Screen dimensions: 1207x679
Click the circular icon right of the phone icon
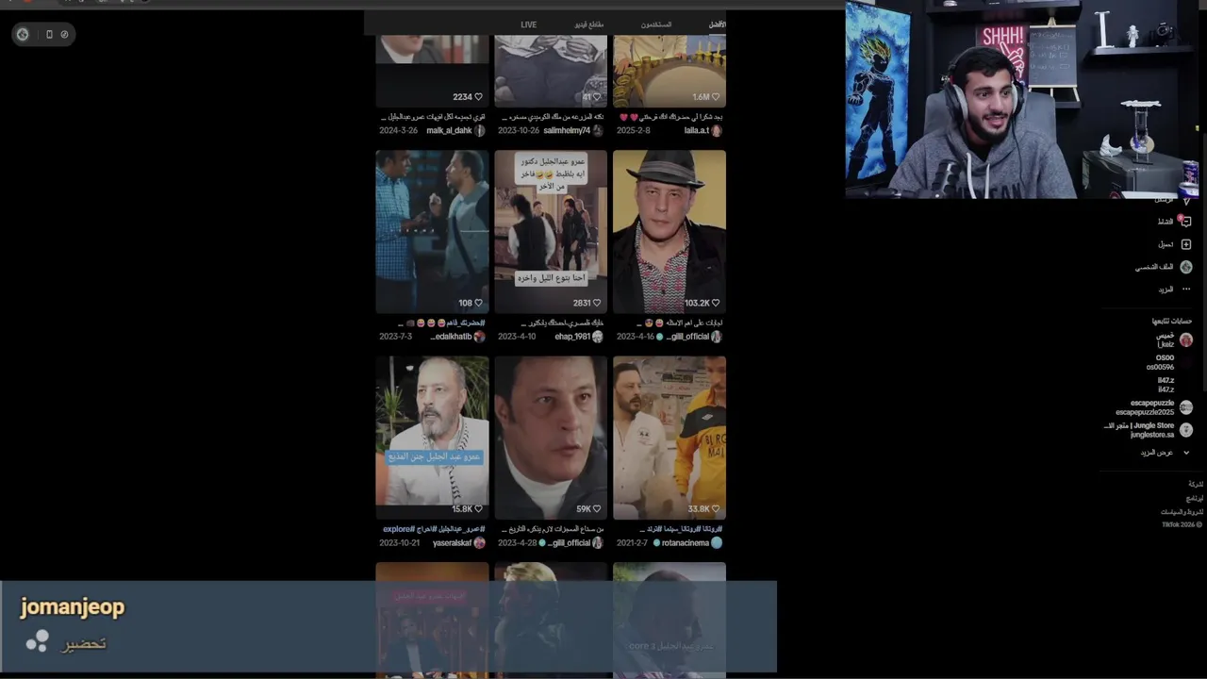[x=64, y=34]
